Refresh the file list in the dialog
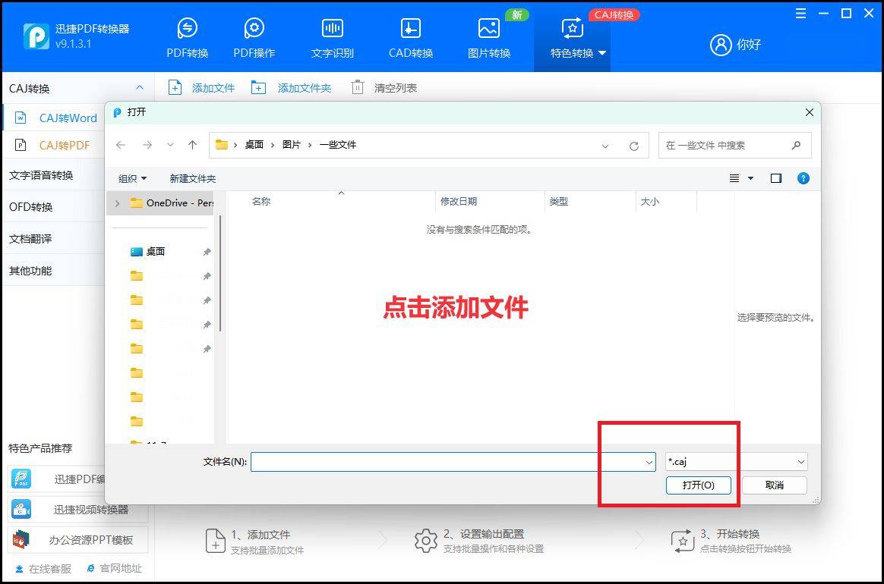Image resolution: width=884 pixels, height=584 pixels. click(634, 145)
